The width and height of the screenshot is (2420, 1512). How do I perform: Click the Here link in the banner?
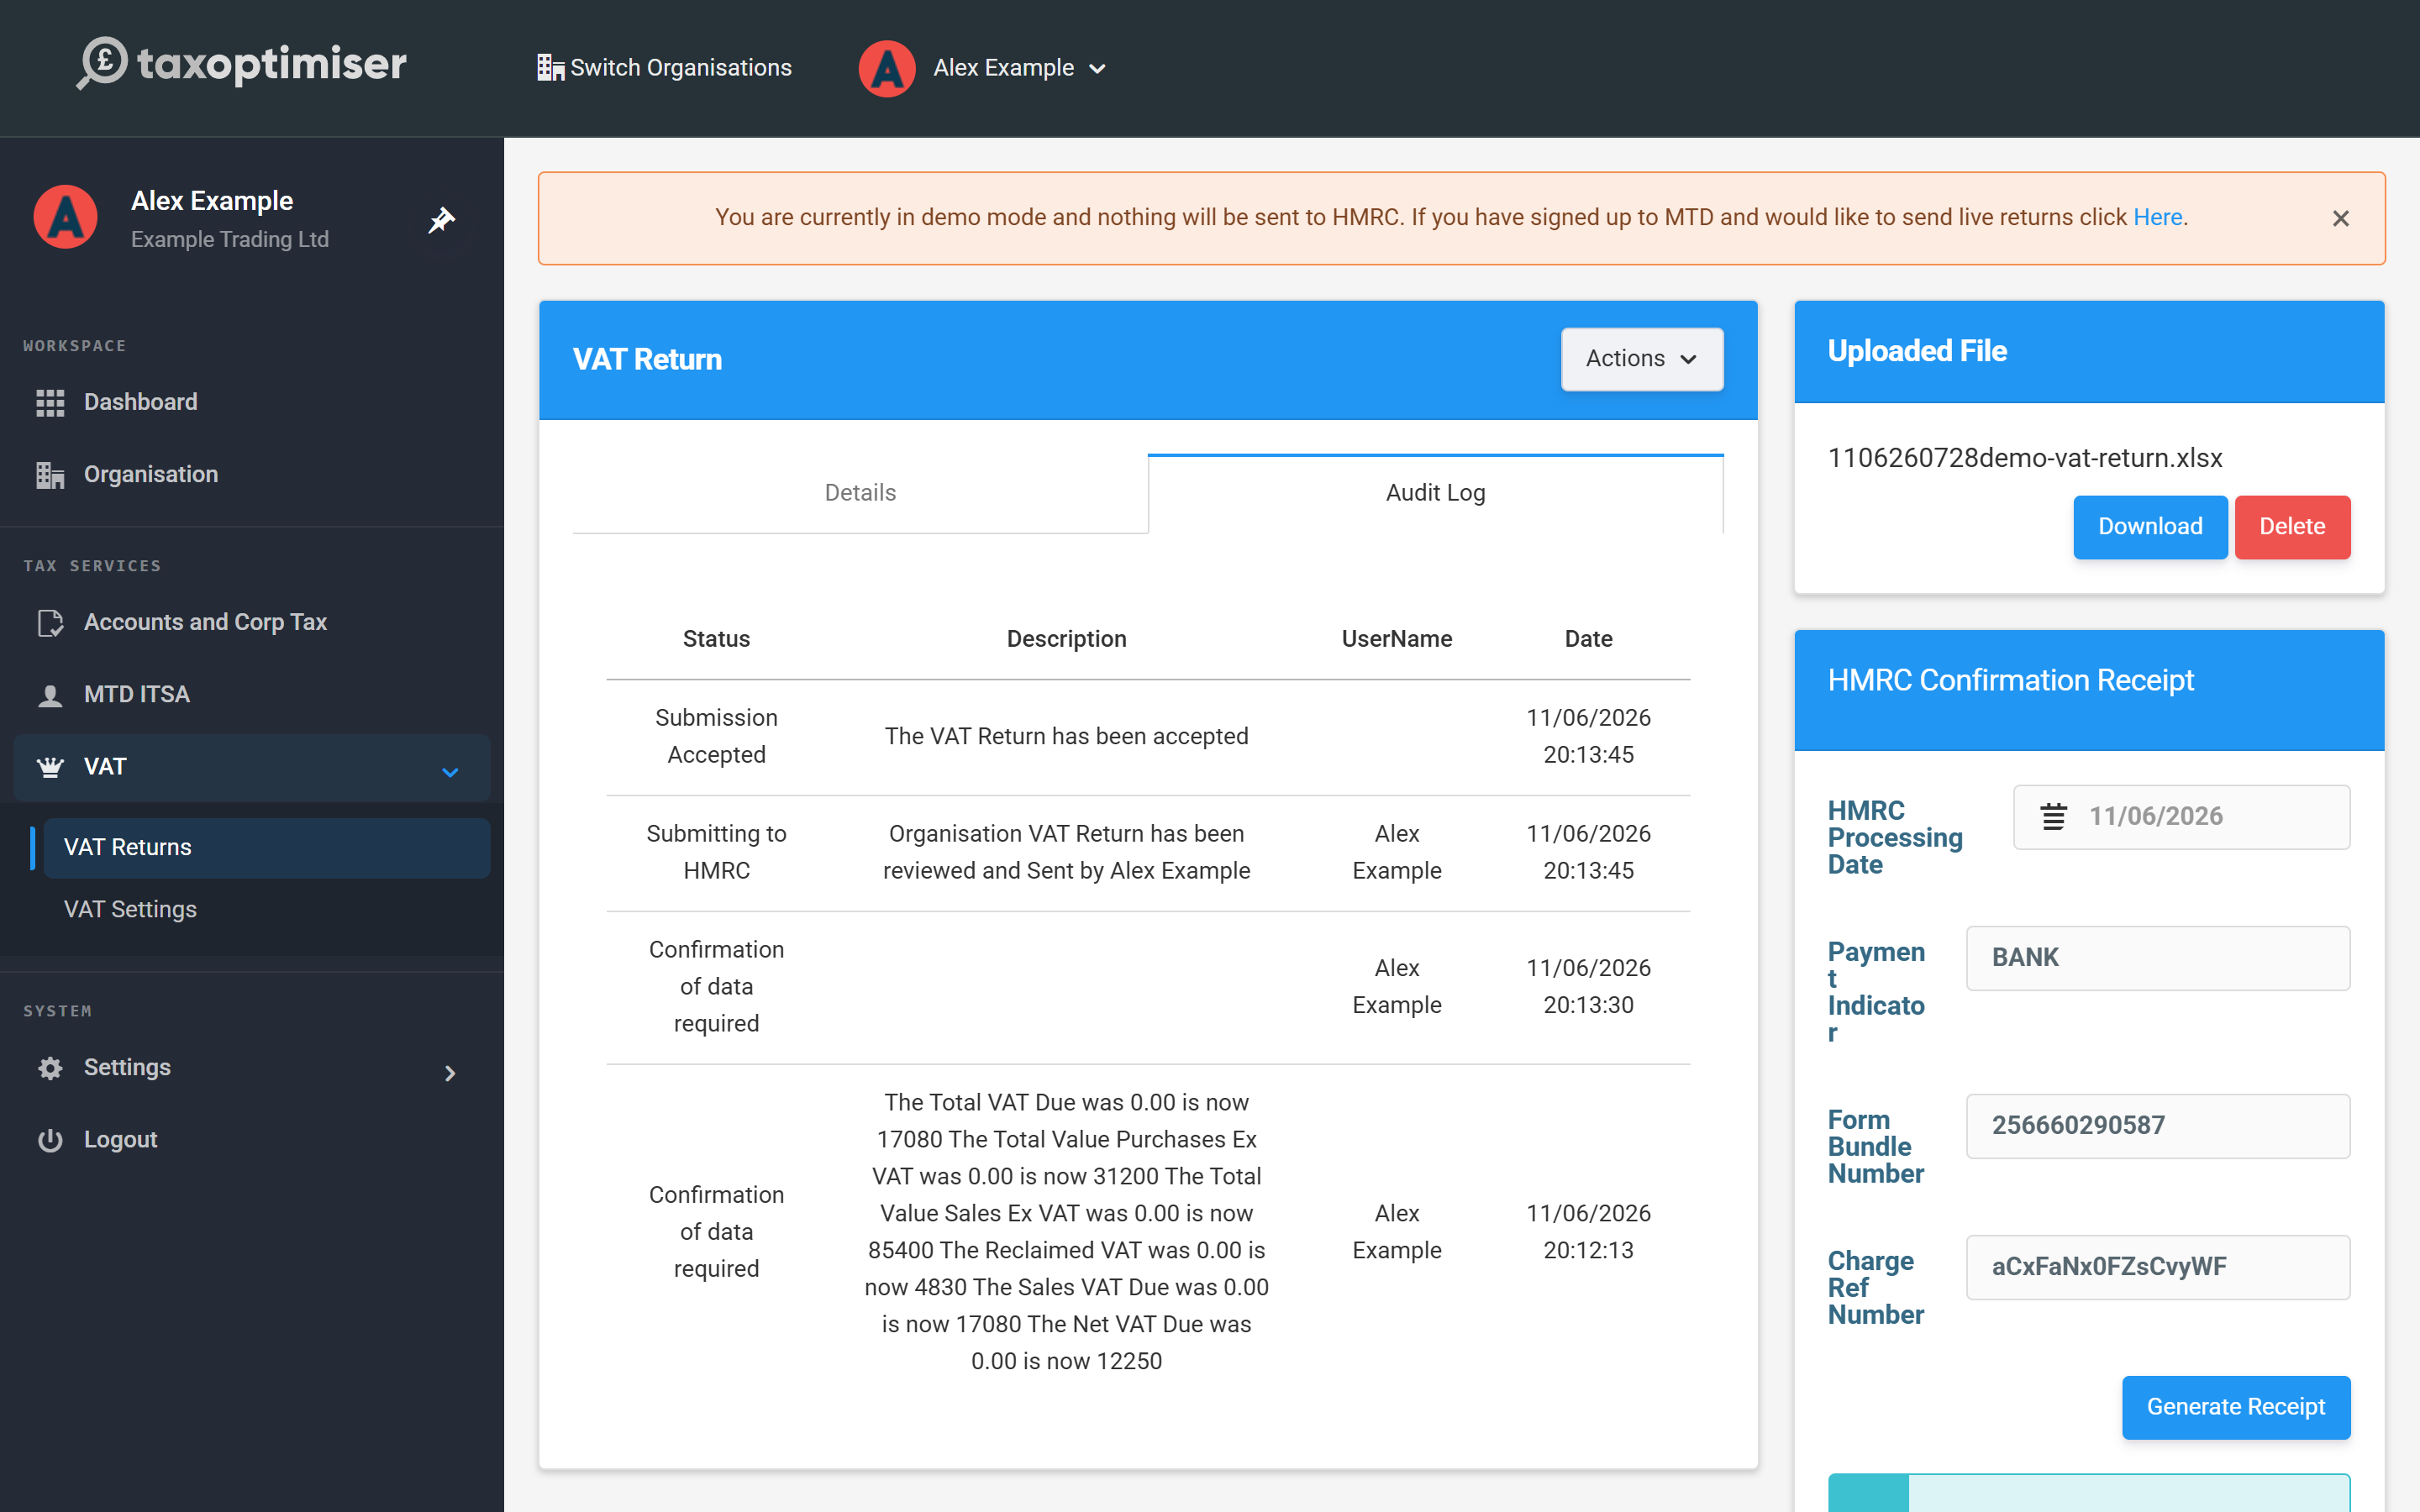(x=2157, y=217)
